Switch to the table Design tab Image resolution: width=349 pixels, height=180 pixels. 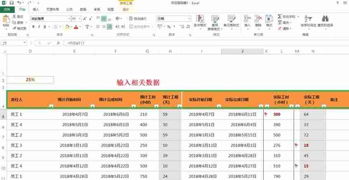pyautogui.click(x=126, y=9)
